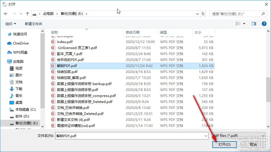The image size is (271, 152).
Task: Select 本地磁盘 (C:) drive in sidebar
Action: pos(23,109)
